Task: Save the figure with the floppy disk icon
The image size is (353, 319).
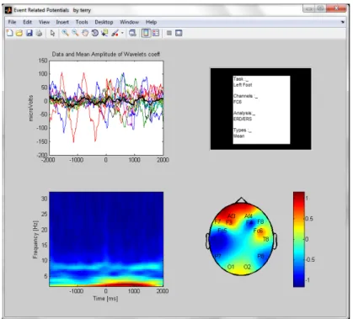Action: coord(29,33)
